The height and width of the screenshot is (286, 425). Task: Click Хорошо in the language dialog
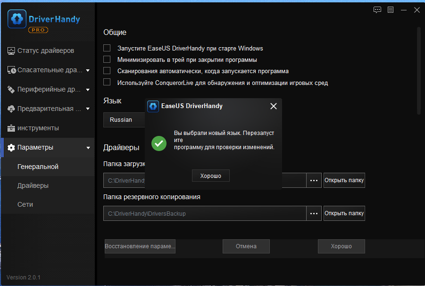pos(210,176)
